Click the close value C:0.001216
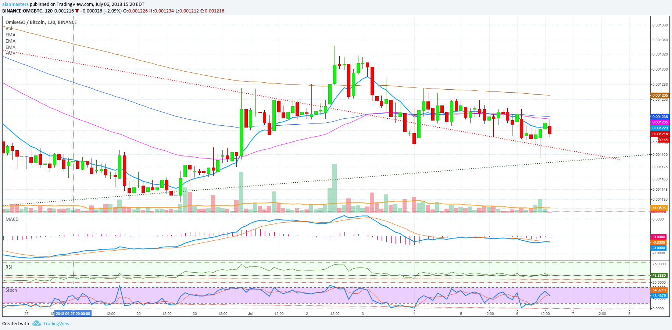This screenshot has height=330, width=672. pos(212,11)
